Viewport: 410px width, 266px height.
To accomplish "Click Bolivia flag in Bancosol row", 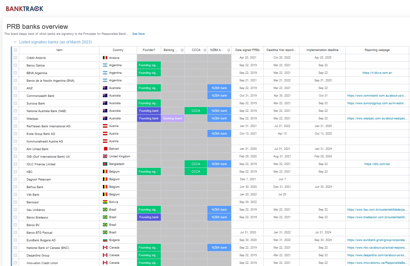I will (x=105, y=202).
